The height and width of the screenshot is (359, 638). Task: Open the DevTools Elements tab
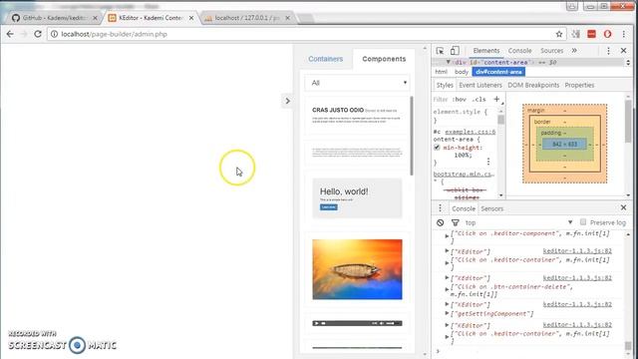point(486,51)
